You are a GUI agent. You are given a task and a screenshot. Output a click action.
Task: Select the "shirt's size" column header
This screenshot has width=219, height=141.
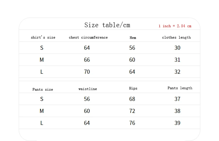point(43,37)
